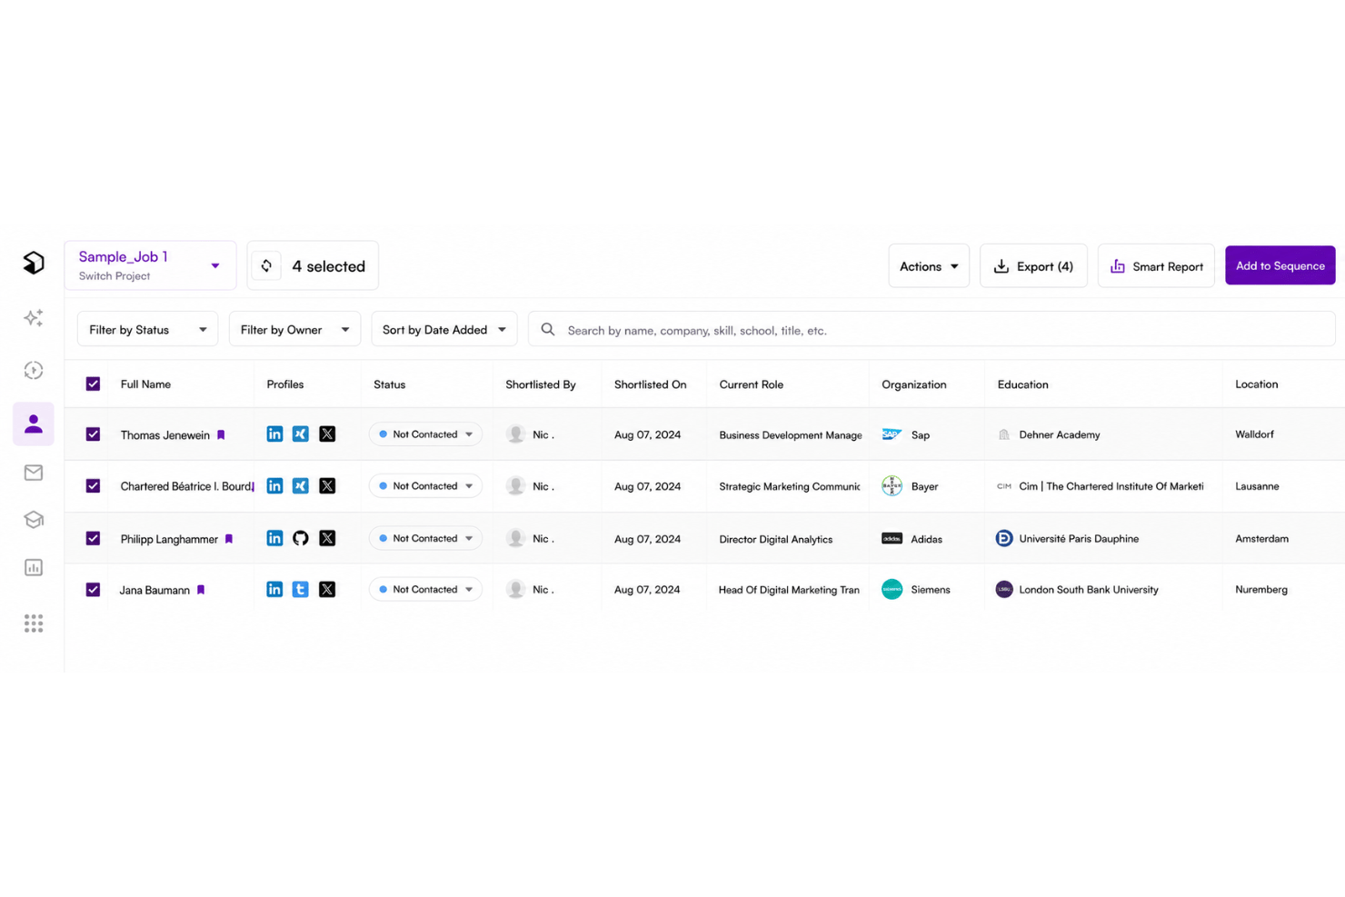Viewport: 1345px width, 897px height.
Task: Open Thomas Jenewein's X profile
Action: coord(327,434)
